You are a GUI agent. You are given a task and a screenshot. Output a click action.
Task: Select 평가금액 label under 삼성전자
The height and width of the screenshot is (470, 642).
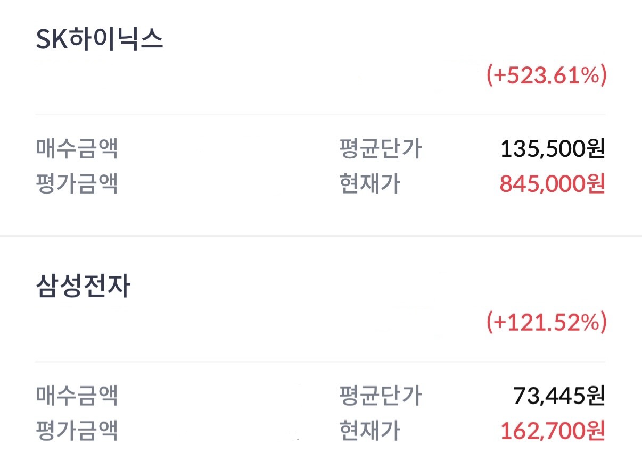[x=77, y=431]
